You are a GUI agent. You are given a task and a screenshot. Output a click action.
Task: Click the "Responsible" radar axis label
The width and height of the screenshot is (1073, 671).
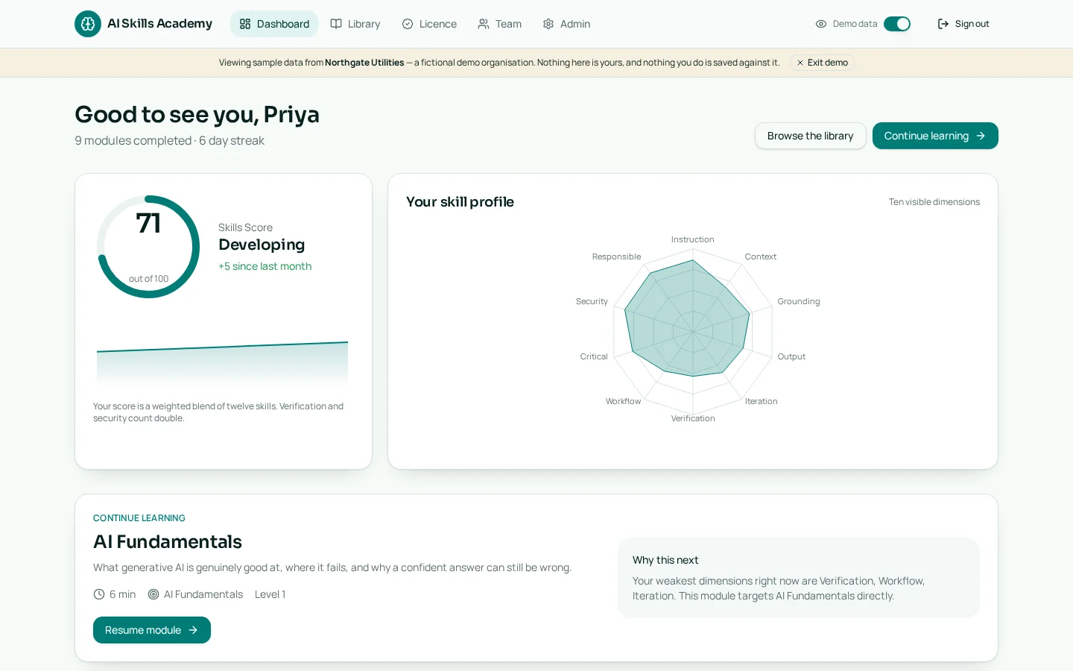[x=616, y=256]
